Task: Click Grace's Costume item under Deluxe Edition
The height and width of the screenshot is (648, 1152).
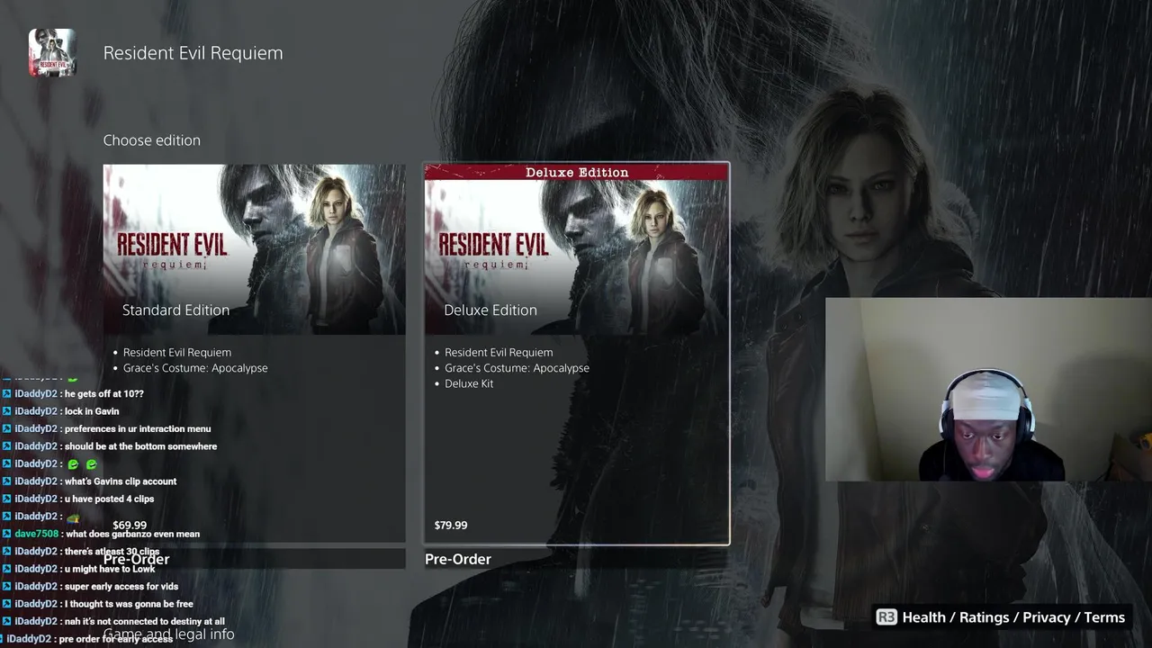Action: (x=517, y=368)
